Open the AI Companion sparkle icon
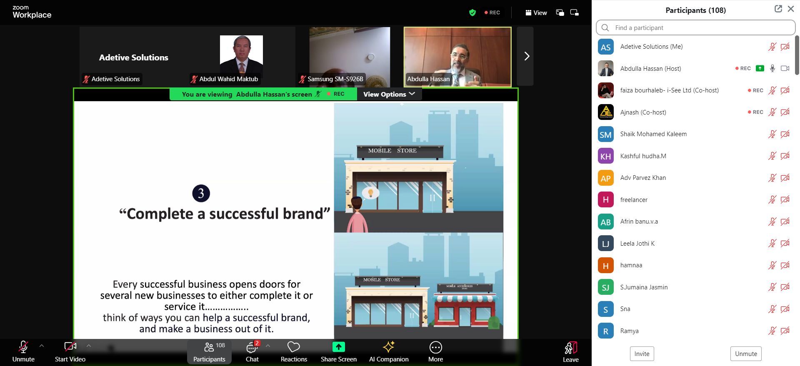Image resolution: width=800 pixels, height=366 pixels. pos(389,347)
